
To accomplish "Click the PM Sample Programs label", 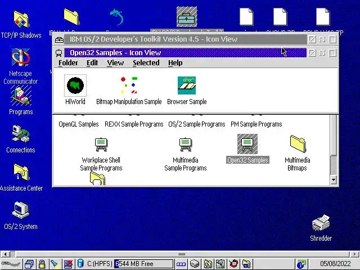I will (256, 124).
